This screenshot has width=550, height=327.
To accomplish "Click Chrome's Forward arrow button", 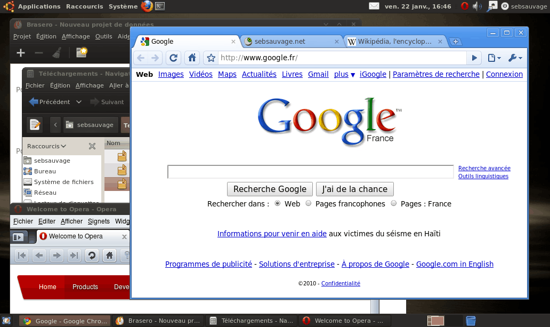I will (x=155, y=58).
